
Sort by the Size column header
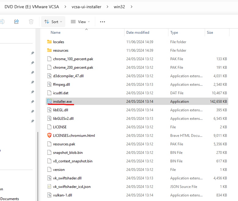[x=210, y=33]
